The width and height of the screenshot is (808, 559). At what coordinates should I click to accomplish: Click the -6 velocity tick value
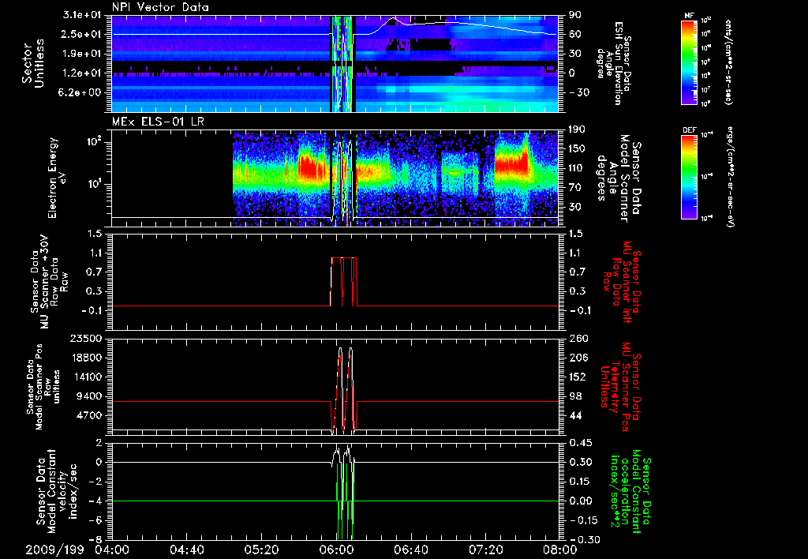[x=96, y=520]
